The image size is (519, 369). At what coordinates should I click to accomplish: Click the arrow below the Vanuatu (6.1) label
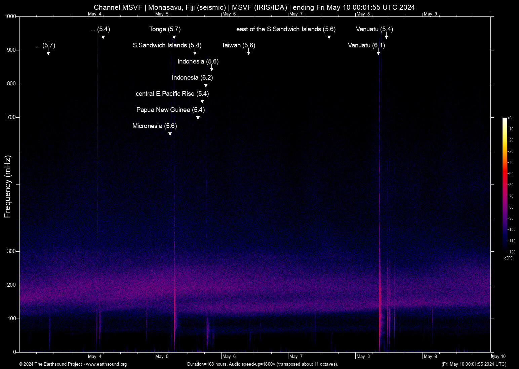[378, 53]
